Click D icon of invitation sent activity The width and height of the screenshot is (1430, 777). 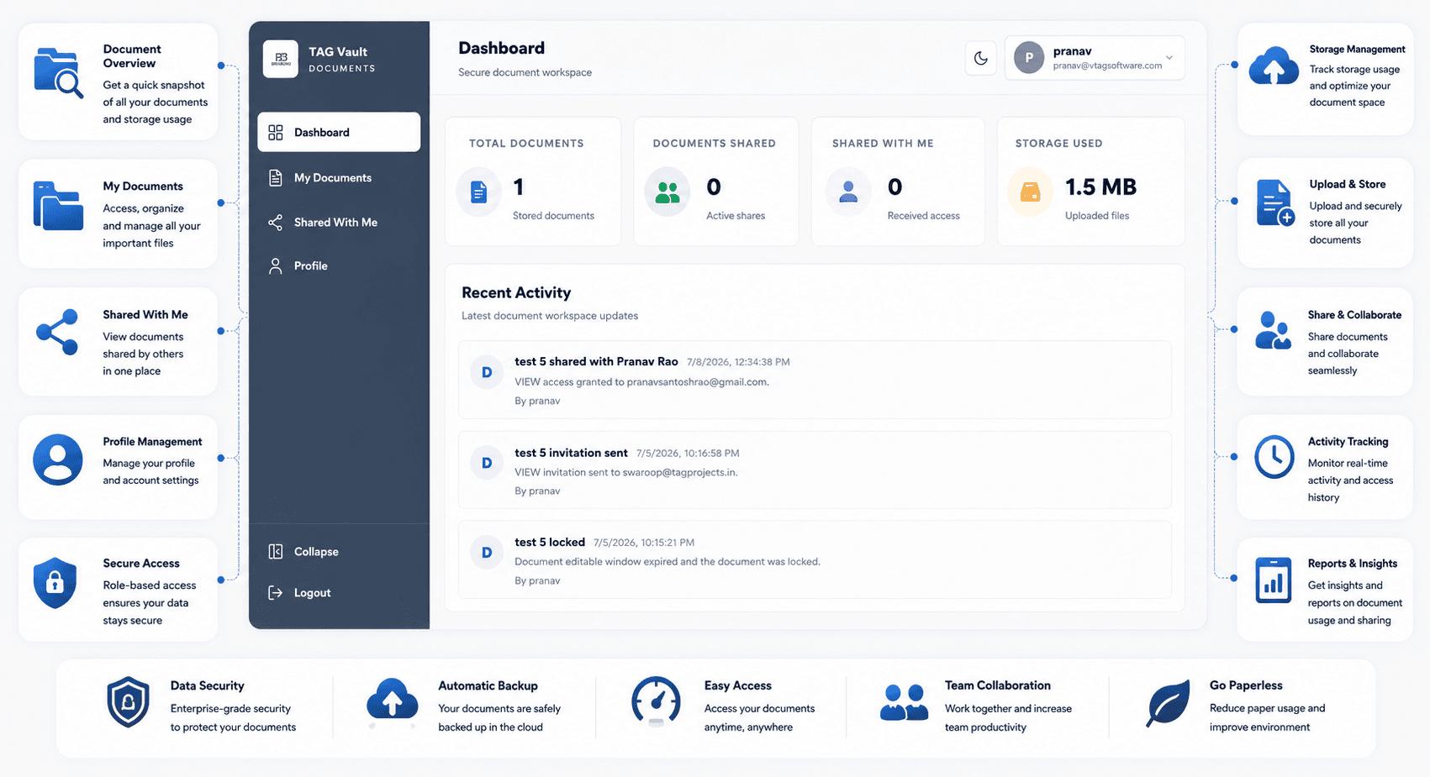click(487, 463)
